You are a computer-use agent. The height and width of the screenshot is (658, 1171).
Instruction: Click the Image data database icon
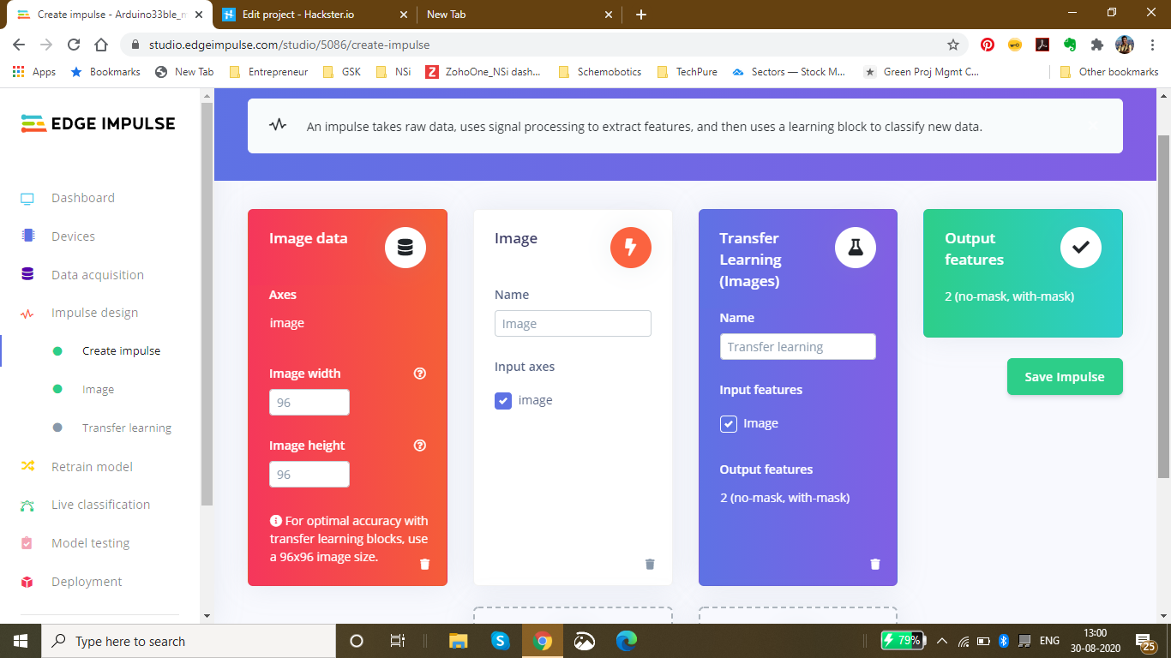tap(405, 248)
